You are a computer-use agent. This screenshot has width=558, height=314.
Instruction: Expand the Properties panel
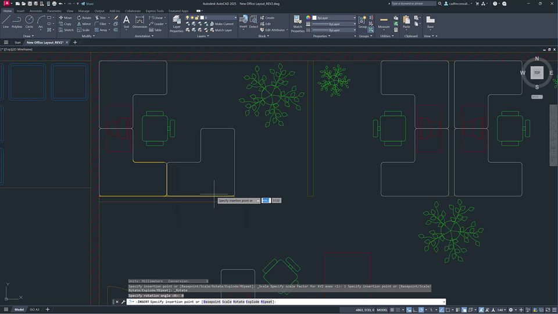[x=321, y=36]
